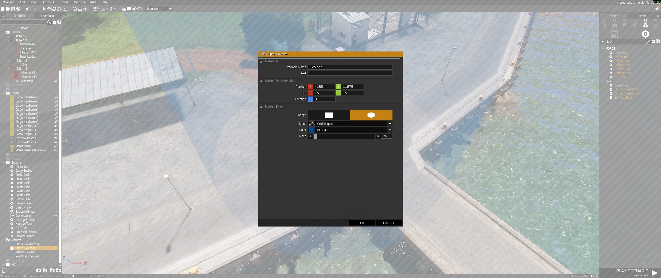Image resolution: width=661 pixels, height=278 pixels.
Task: Select ellipse marker shape
Action: coord(371,115)
